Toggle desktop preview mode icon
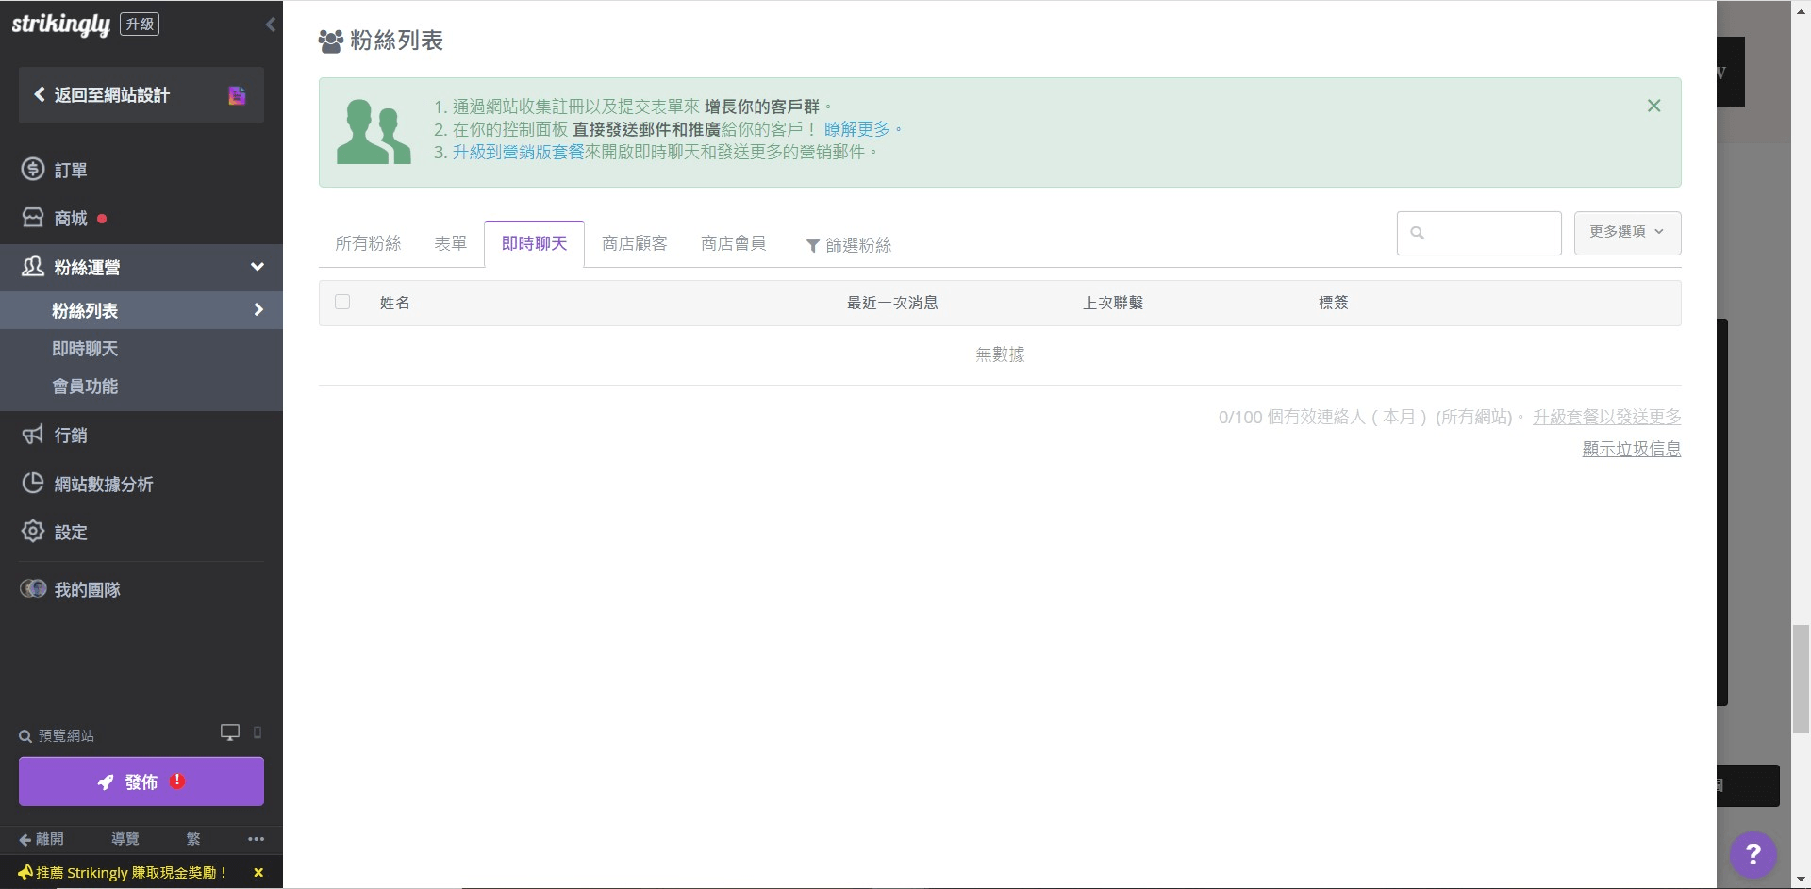Screen dimensions: 1811x889 (229, 732)
